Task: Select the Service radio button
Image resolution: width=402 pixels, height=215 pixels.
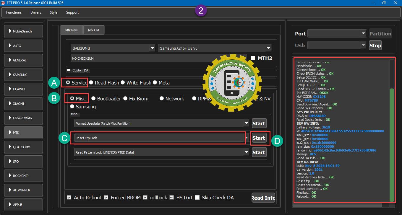Action: 68,83
